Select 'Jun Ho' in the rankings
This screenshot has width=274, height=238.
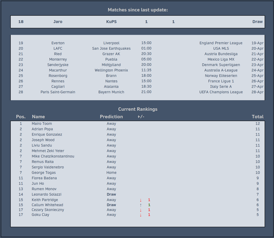pyautogui.click(x=38, y=184)
